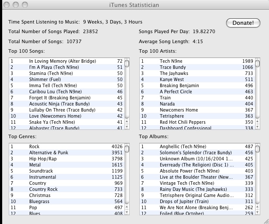This screenshot has width=269, height=224.
Task: Select song Acoustic Ninja (Trace Bundy)
Action: pos(67,104)
